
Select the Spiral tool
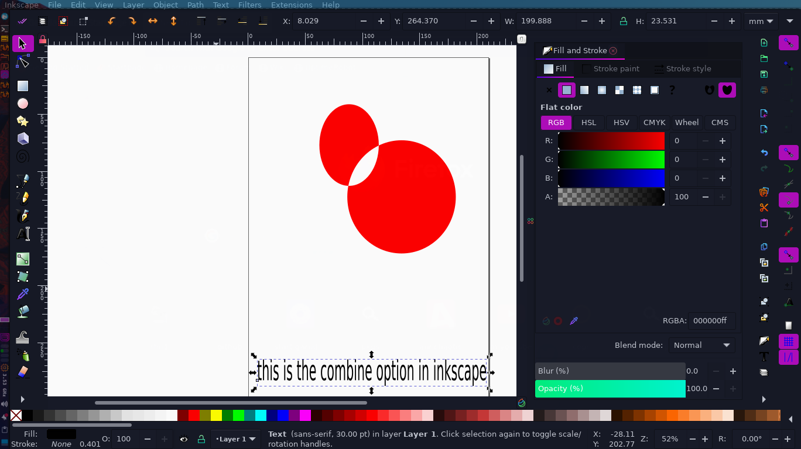(23, 157)
